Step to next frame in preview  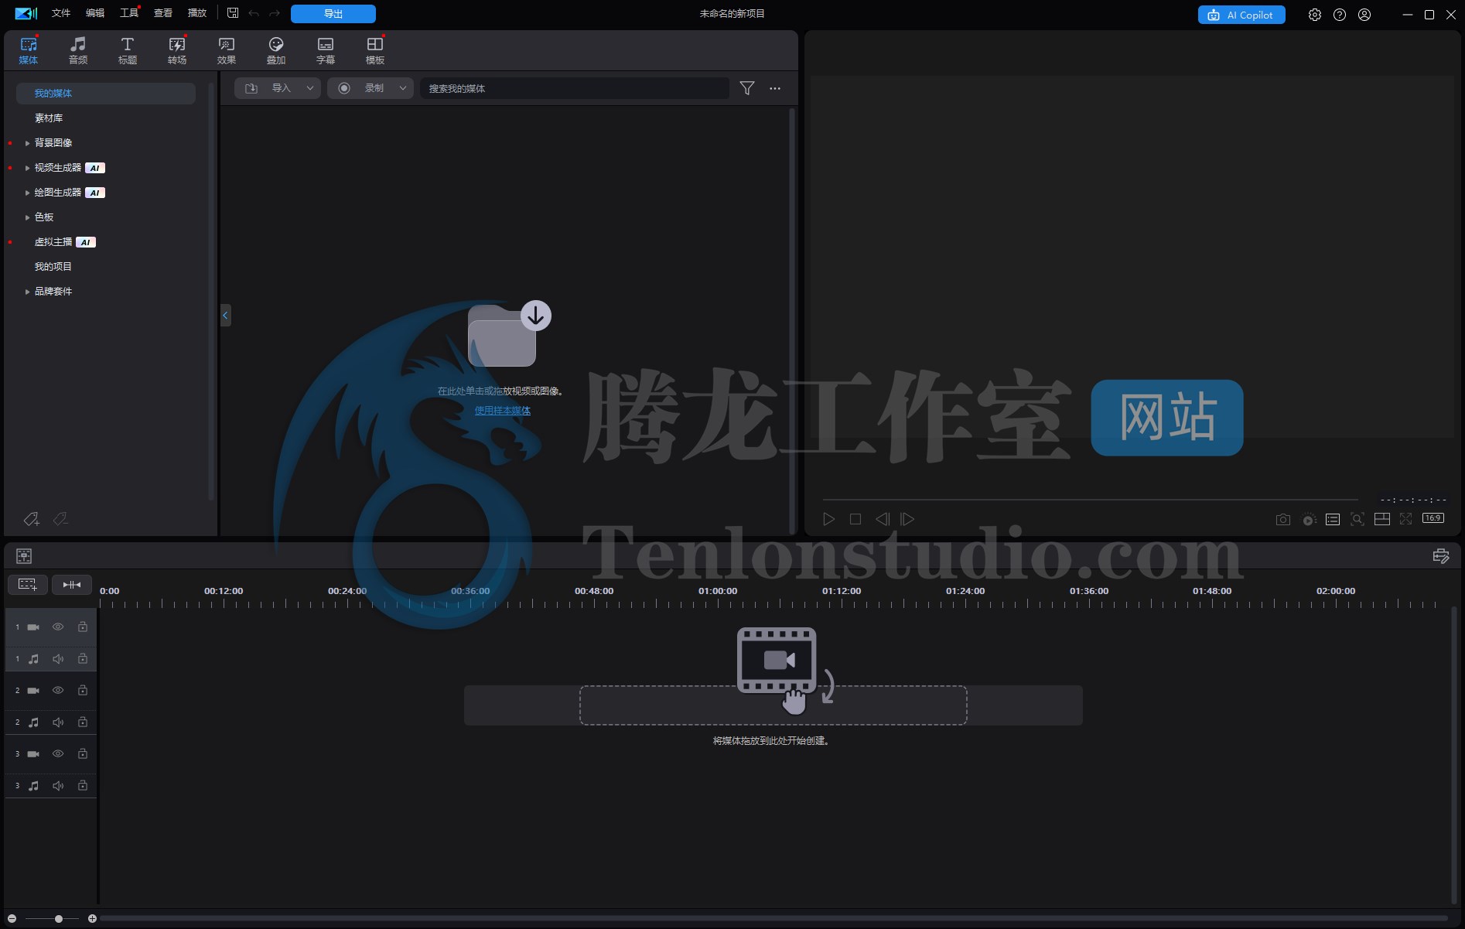(x=907, y=519)
